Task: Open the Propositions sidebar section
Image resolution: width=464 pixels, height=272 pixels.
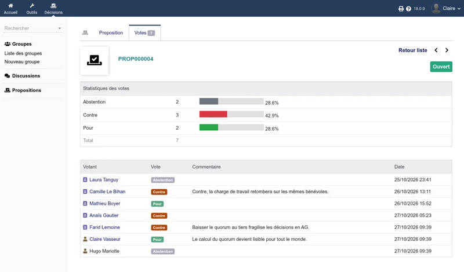Action: tap(27, 90)
